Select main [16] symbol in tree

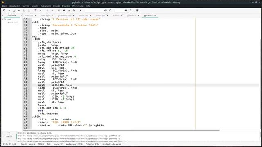coord(12,22)
